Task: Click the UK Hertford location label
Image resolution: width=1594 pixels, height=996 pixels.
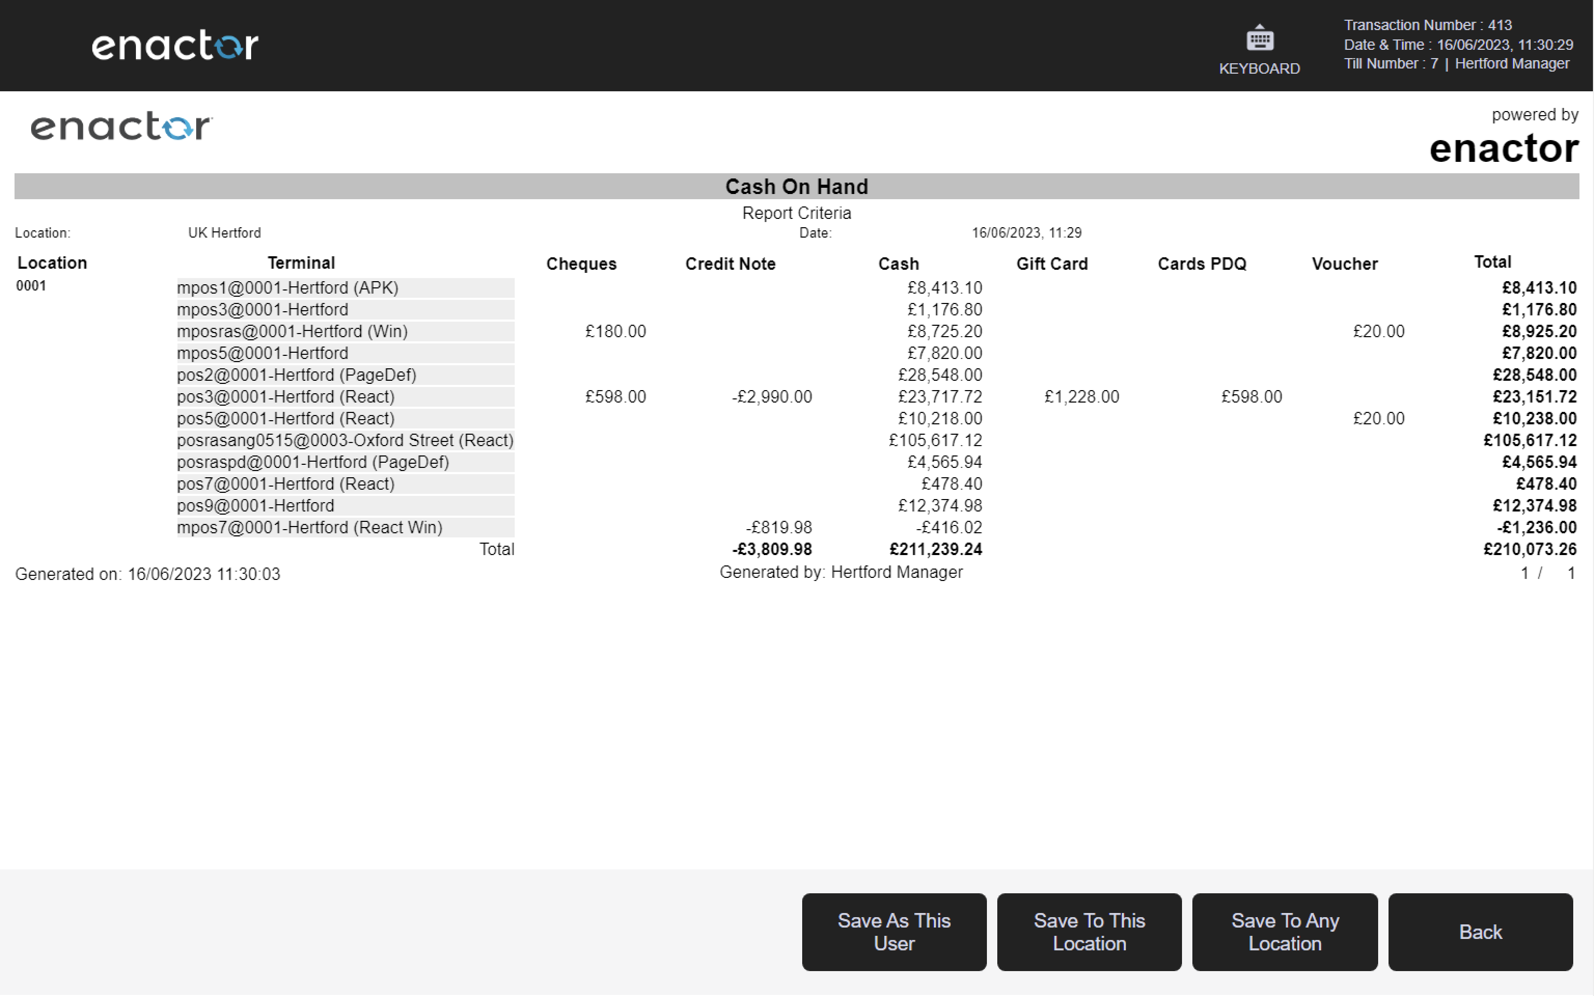Action: 225,232
